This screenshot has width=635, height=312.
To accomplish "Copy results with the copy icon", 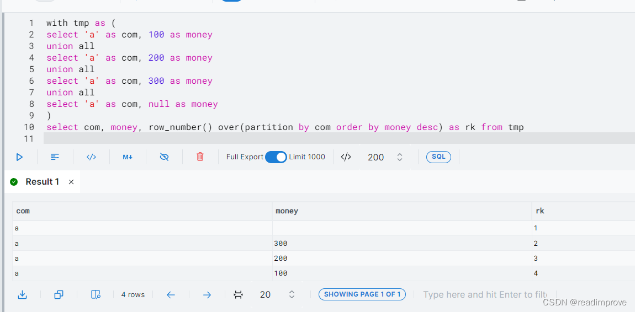I will (x=59, y=294).
